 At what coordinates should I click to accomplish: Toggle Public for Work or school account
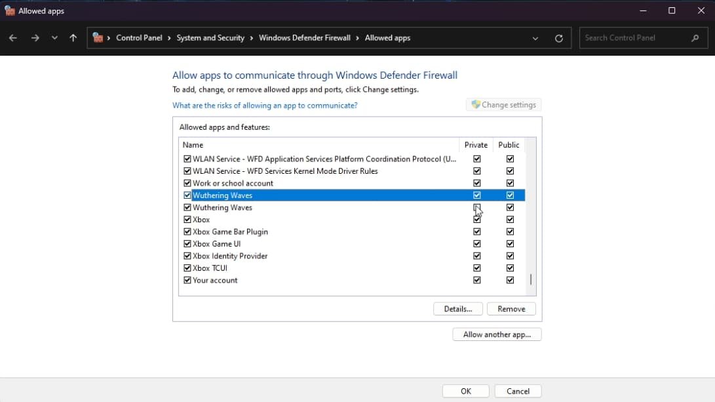(510, 183)
